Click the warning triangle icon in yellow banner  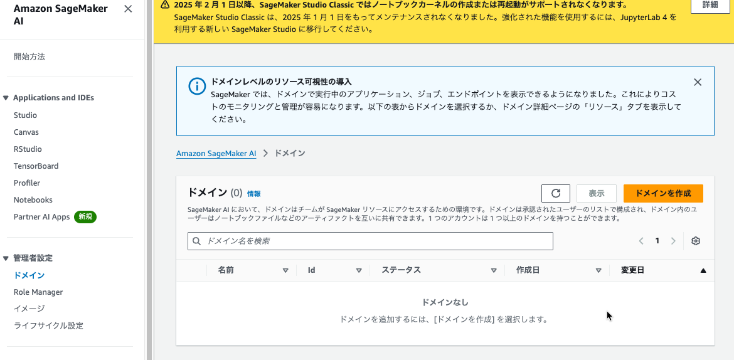coord(165,4)
